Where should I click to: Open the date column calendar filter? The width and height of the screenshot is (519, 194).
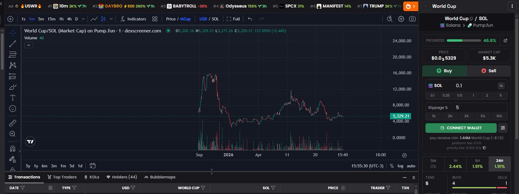point(51,188)
